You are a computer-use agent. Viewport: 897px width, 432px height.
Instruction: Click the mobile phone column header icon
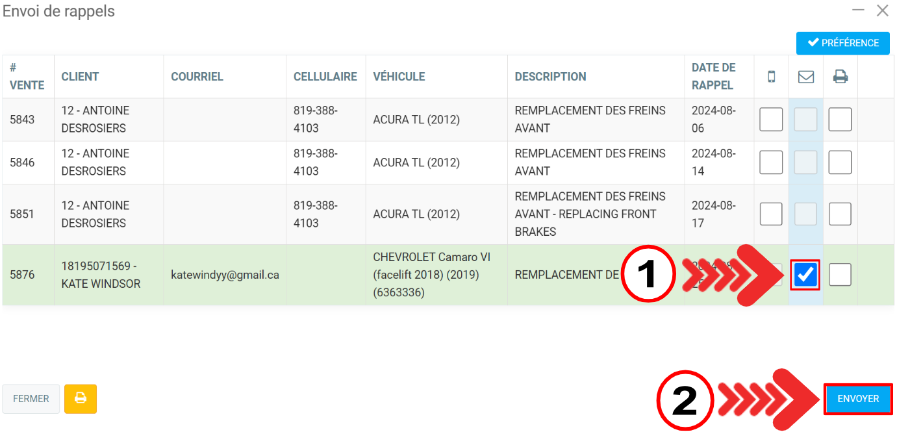click(771, 77)
